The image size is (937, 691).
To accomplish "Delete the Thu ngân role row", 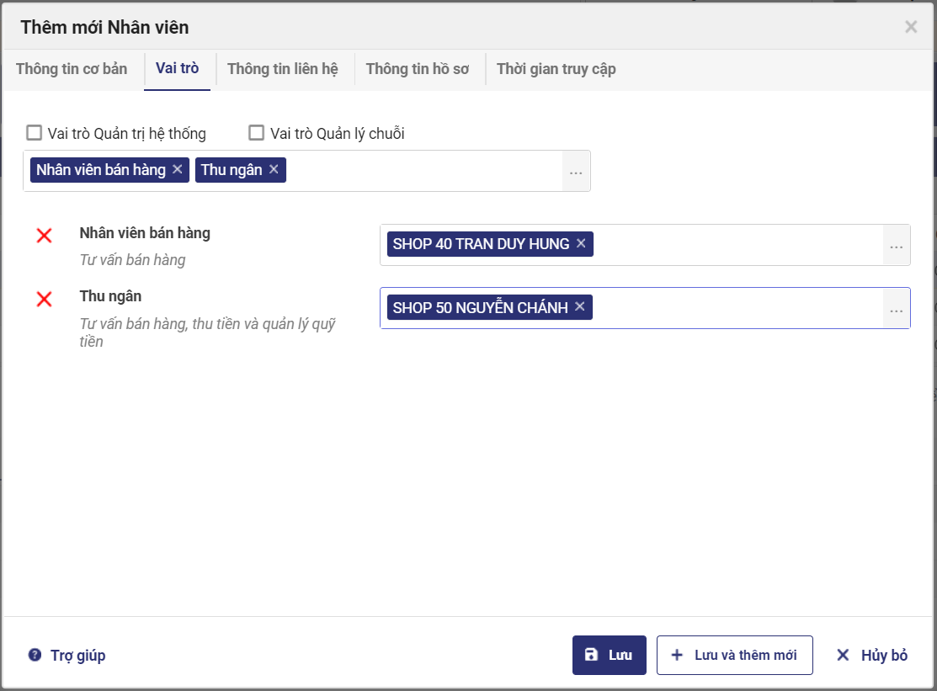I will [x=45, y=299].
